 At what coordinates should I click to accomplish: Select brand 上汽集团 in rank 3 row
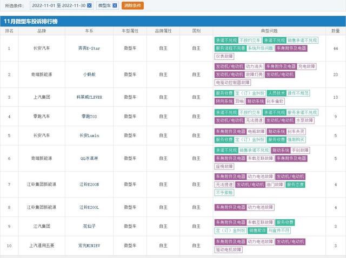tap(42, 97)
